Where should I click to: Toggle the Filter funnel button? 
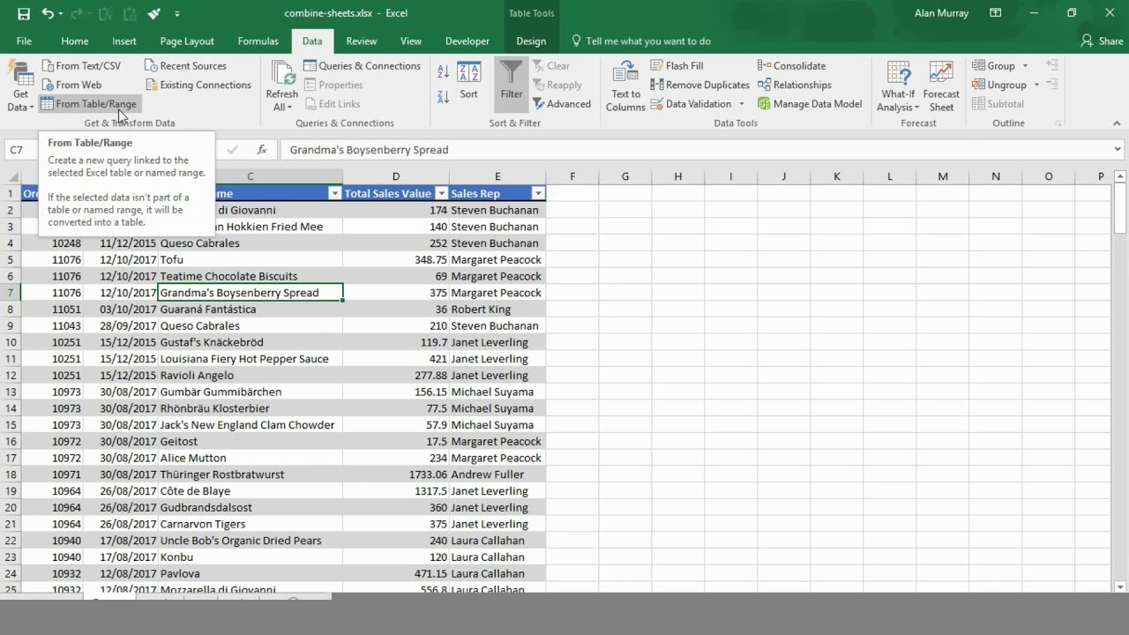(x=511, y=81)
